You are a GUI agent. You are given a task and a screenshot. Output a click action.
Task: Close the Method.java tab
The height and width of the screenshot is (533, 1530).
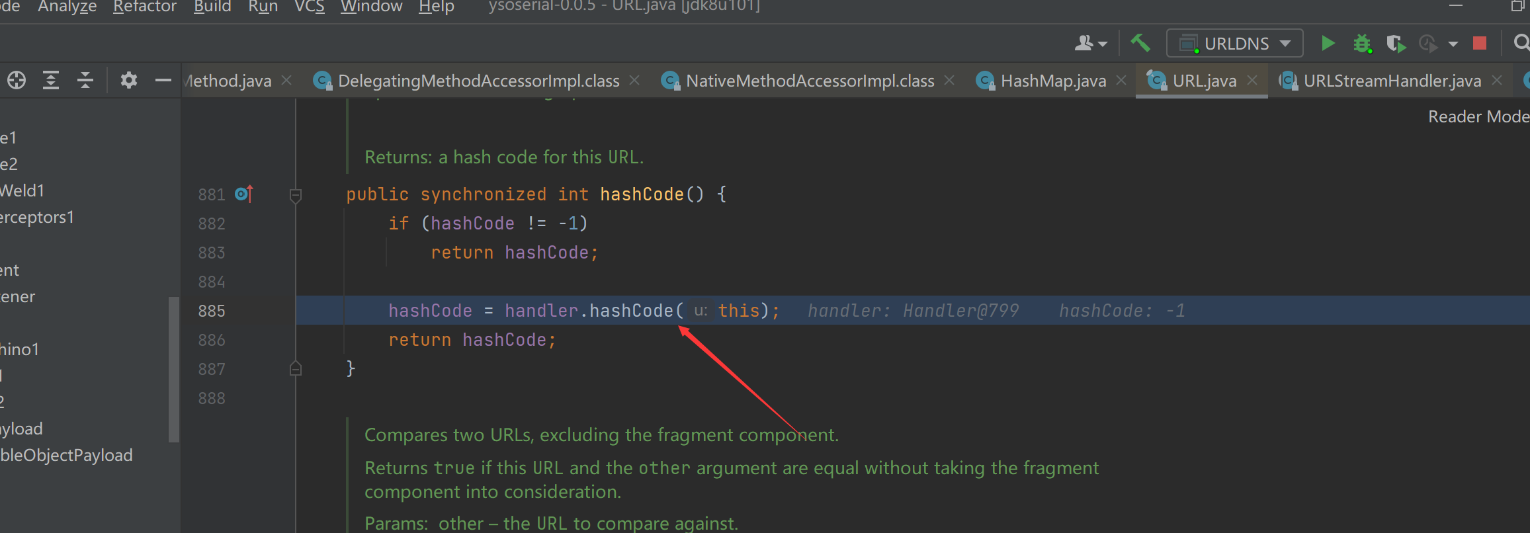tap(287, 80)
